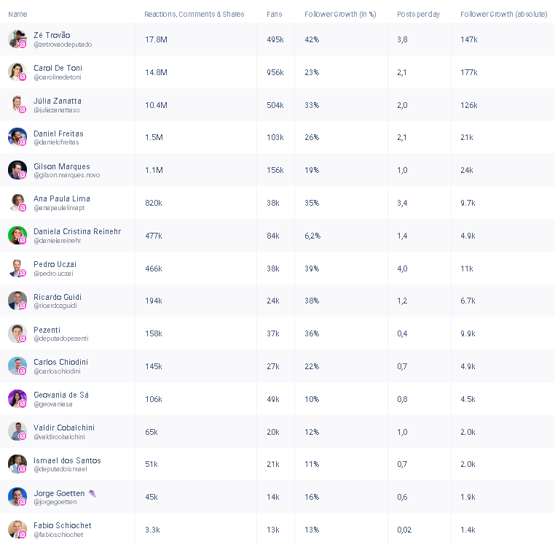Click the Instagram badge on Pedro Uczai's avatar
Viewport: 555px width, 545px height.
coord(23,273)
